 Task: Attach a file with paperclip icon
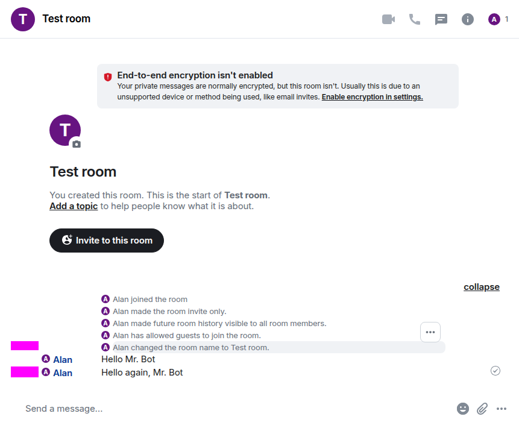[x=482, y=409]
